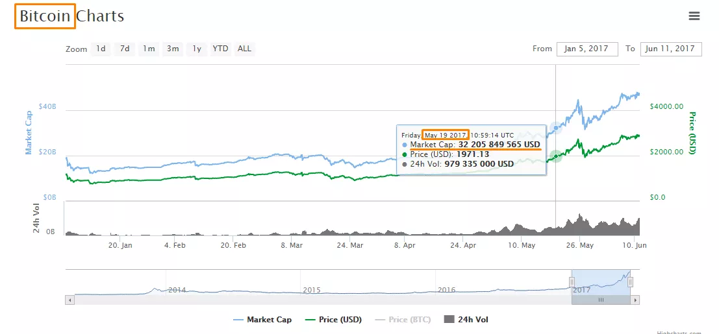
Task: Click the navigator right range handle
Action: point(630,281)
